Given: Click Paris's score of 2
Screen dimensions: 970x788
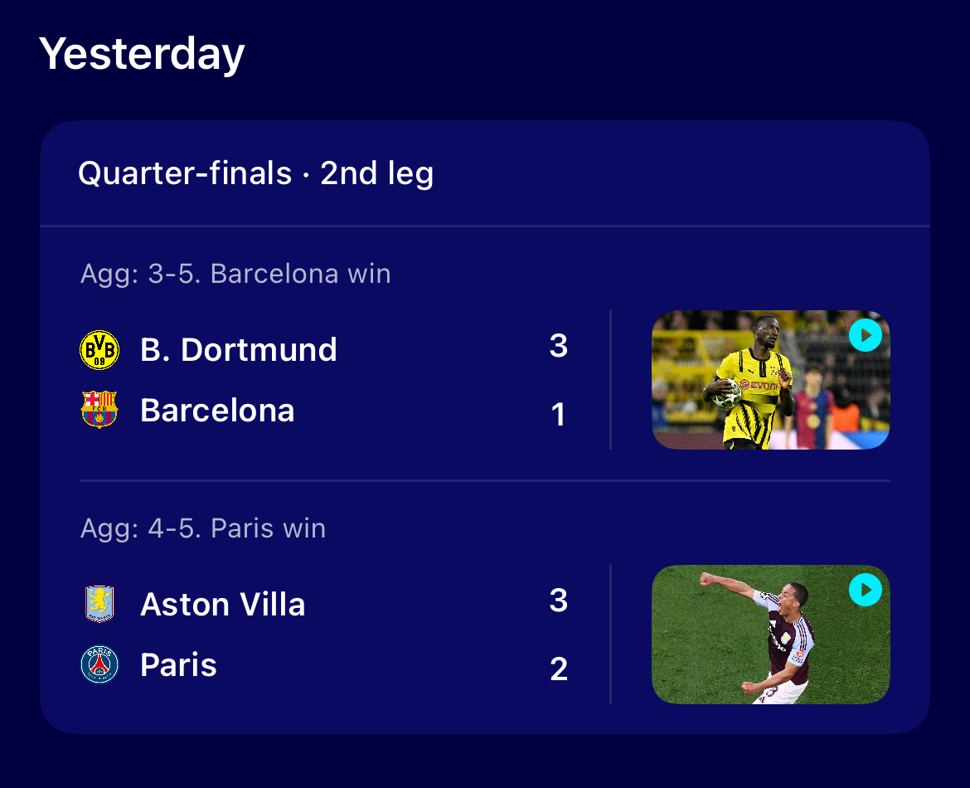Looking at the screenshot, I should pyautogui.click(x=559, y=669).
